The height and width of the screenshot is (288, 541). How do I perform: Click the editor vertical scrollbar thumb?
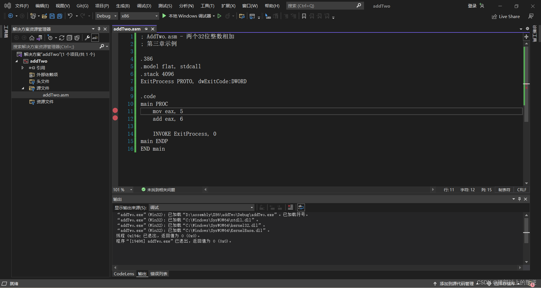[526, 85]
